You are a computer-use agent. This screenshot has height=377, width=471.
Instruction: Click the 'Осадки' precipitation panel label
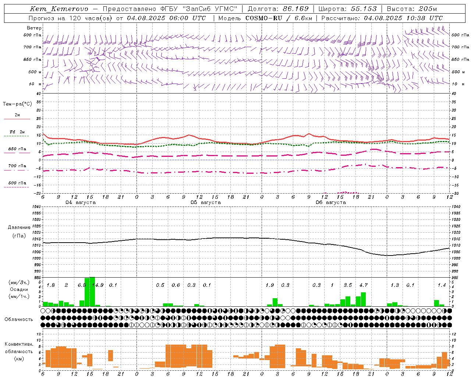coord(19,289)
